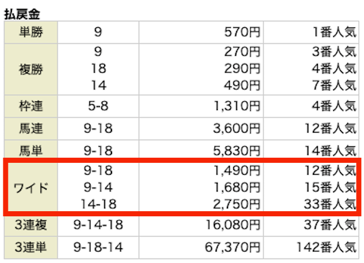Select the 16,080円 3連複 payout
Viewport: 364px width, 263px height.
point(233,225)
